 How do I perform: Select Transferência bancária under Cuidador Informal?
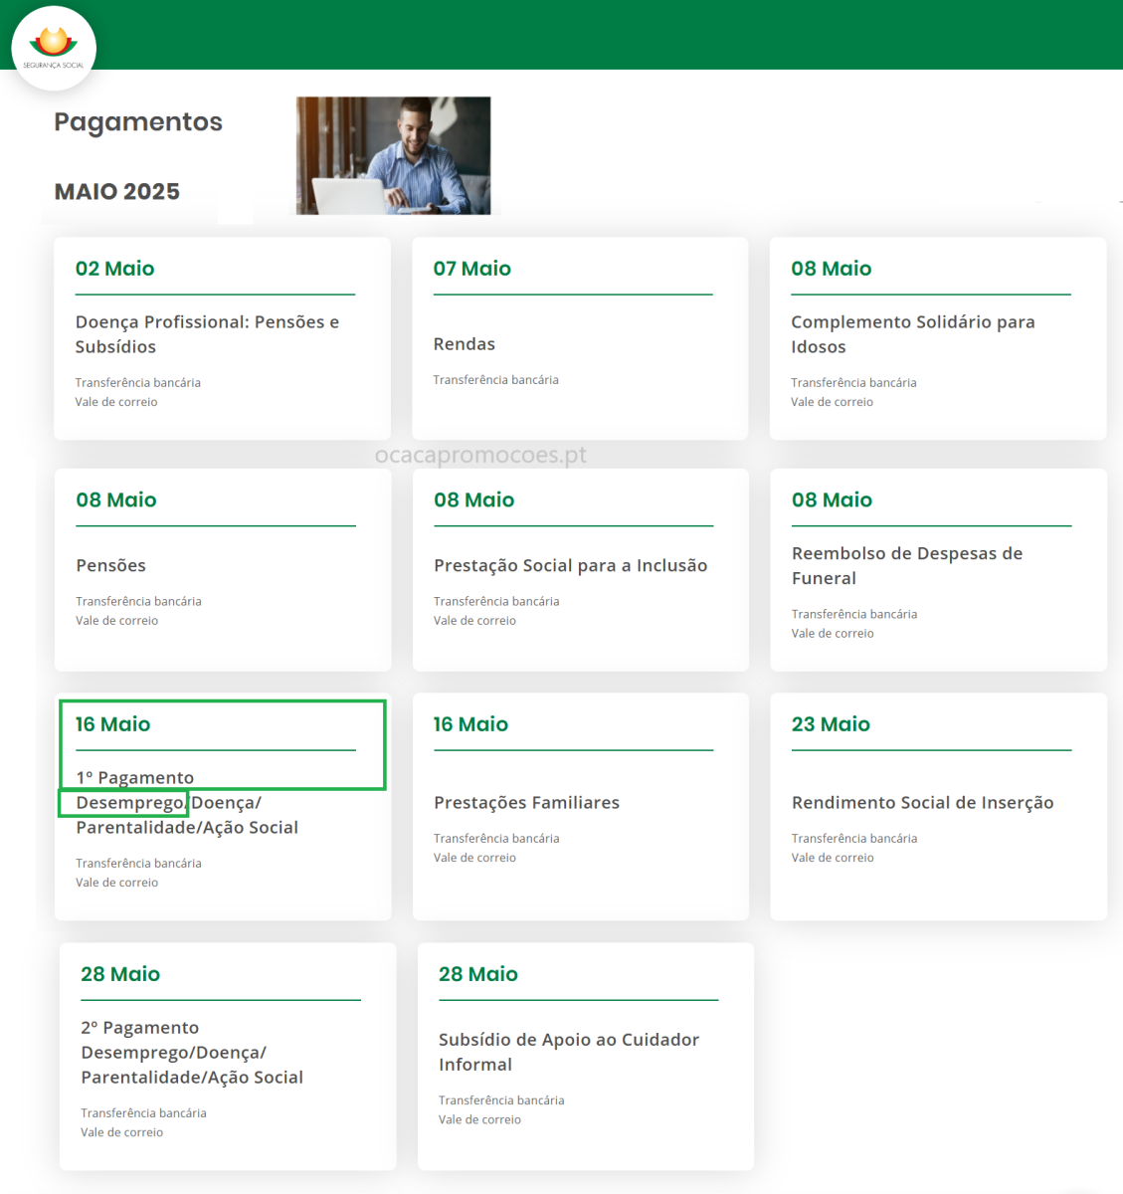tap(501, 1100)
